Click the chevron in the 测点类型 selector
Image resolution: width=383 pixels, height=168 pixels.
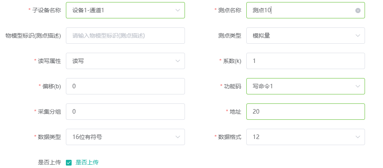pyautogui.click(x=358, y=36)
